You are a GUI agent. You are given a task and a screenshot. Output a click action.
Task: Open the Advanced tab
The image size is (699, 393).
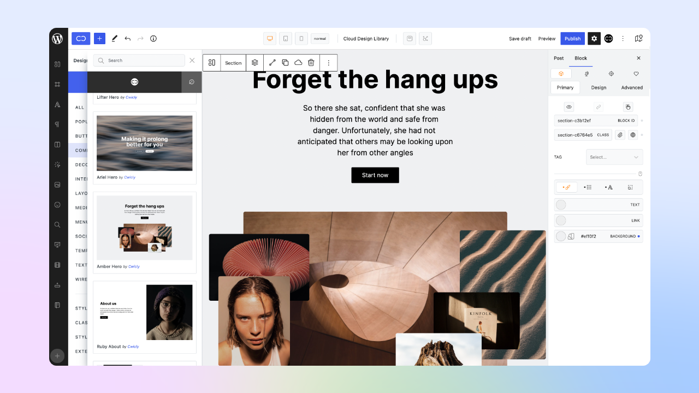coord(632,87)
